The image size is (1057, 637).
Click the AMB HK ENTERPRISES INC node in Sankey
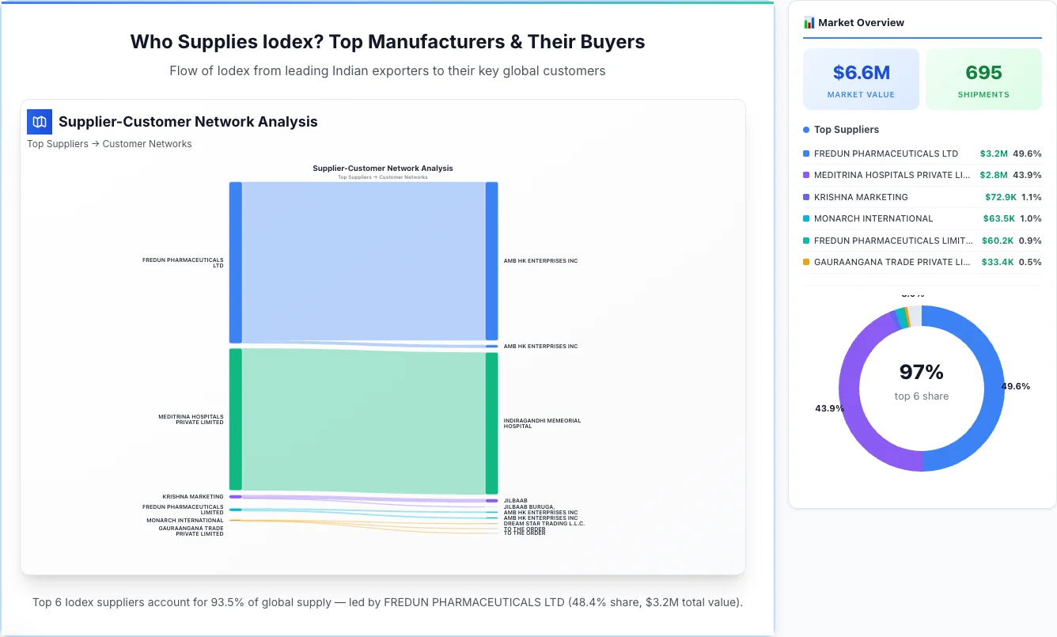[x=492, y=261]
